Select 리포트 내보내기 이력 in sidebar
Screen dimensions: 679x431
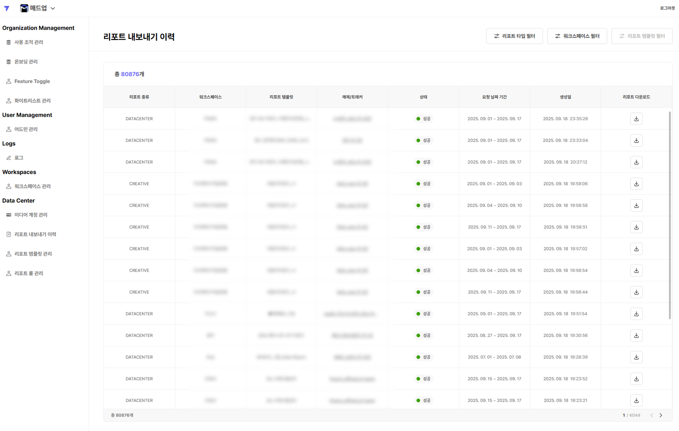35,234
